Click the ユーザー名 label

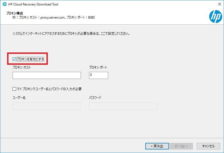click(x=19, y=98)
